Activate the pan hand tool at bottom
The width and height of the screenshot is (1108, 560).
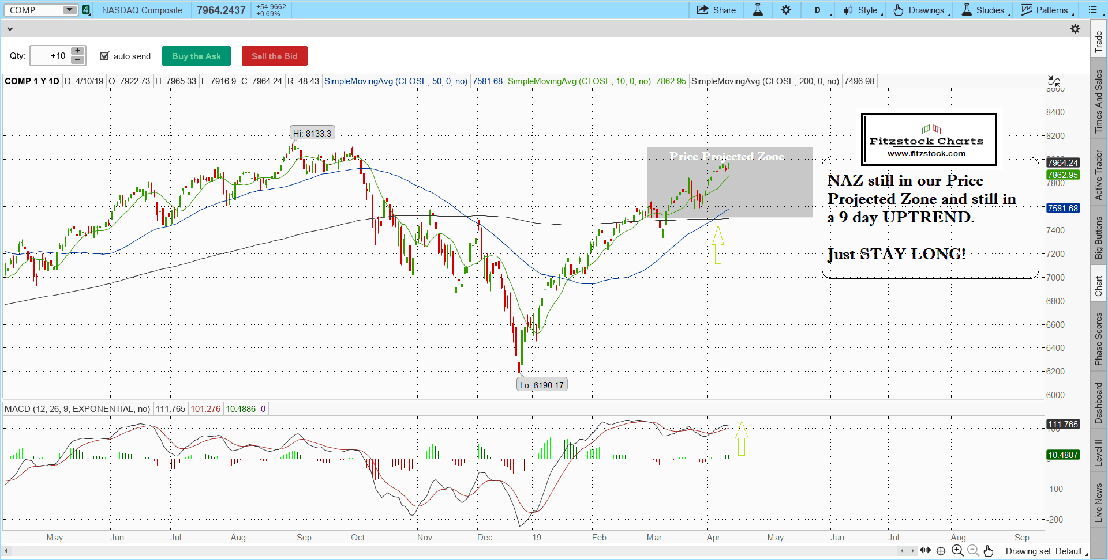pos(989,551)
